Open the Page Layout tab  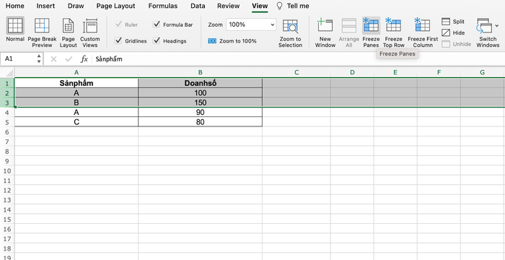(116, 6)
